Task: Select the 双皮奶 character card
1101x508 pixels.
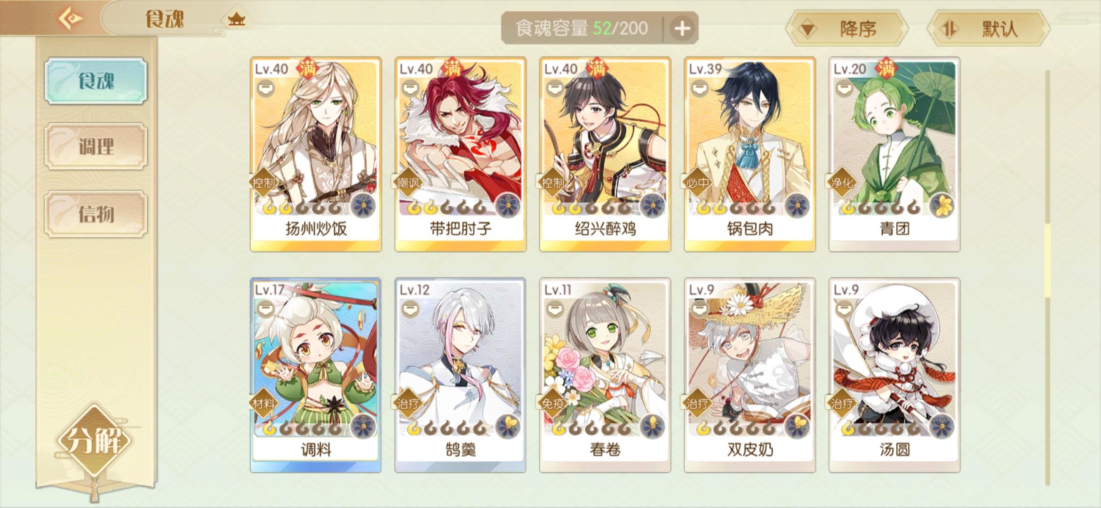Action: (x=750, y=375)
